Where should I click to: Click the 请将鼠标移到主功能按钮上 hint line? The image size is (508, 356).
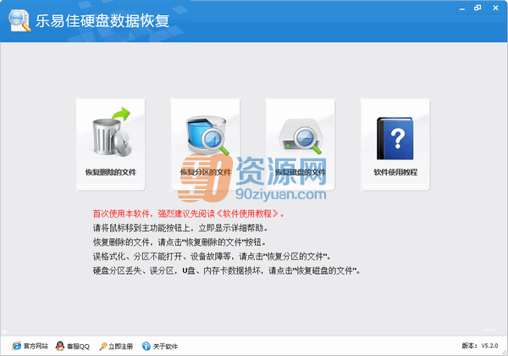pyautogui.click(x=180, y=228)
